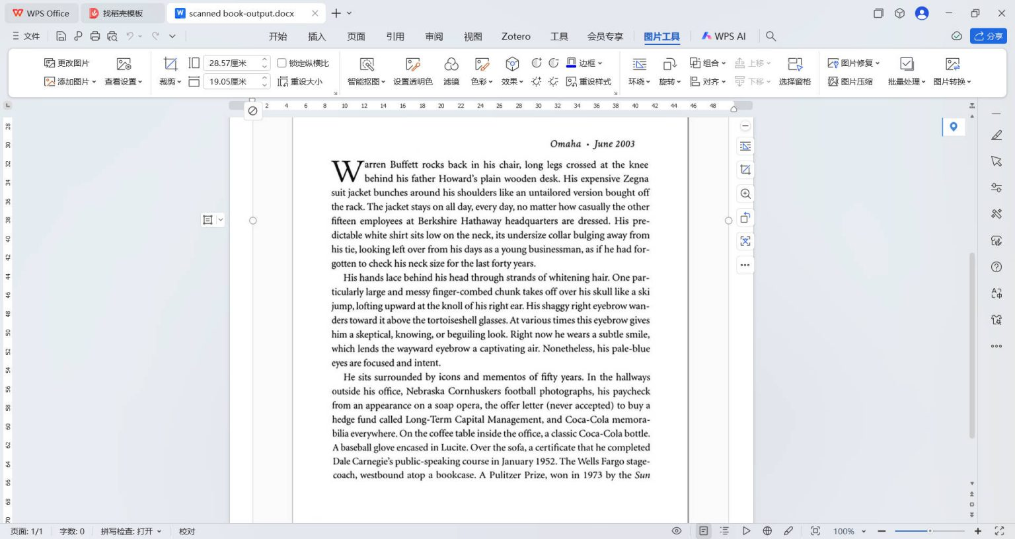
Task: Start reading mode play icon in status bar
Action: click(746, 531)
